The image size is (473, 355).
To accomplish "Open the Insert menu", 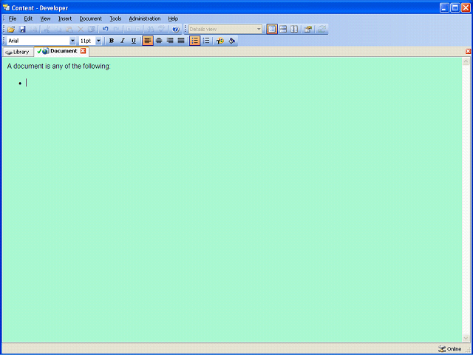I will click(65, 18).
